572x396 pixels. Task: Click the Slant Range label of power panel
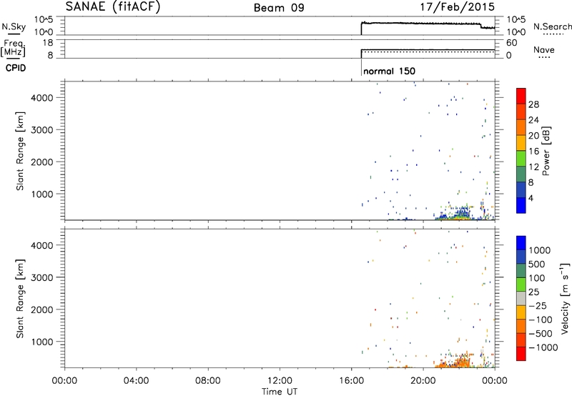(20, 151)
